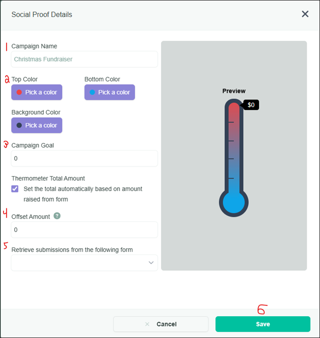Click the blue Bottom Color dot
The height and width of the screenshot is (338, 320).
coord(92,92)
